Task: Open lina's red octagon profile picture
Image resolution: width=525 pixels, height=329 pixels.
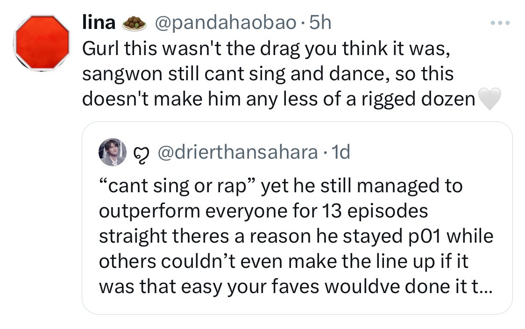Action: pos(42,43)
